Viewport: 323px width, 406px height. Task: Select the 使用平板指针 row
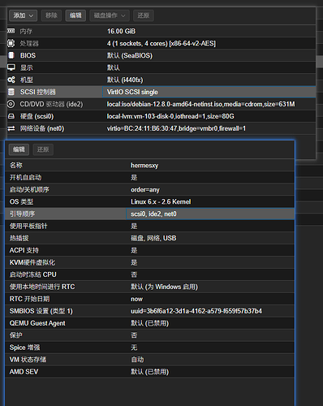coord(149,226)
